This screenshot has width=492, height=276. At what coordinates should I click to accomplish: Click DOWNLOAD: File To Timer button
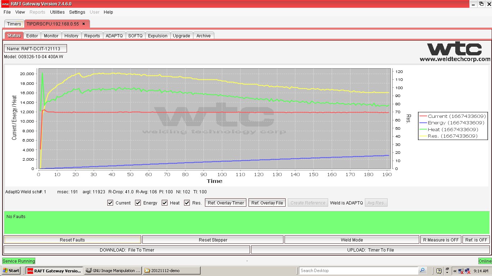click(x=127, y=250)
